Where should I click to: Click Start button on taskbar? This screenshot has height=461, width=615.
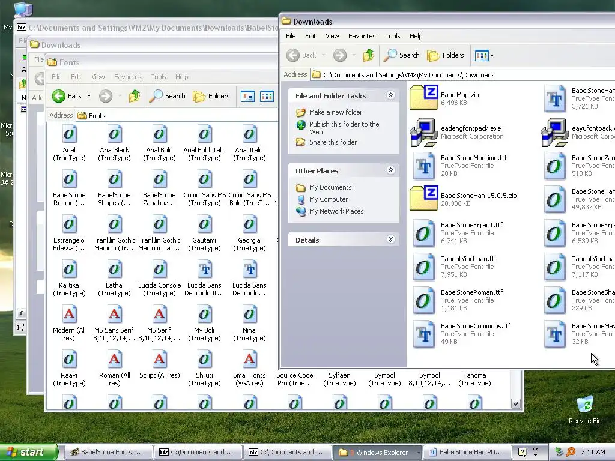pyautogui.click(x=28, y=453)
